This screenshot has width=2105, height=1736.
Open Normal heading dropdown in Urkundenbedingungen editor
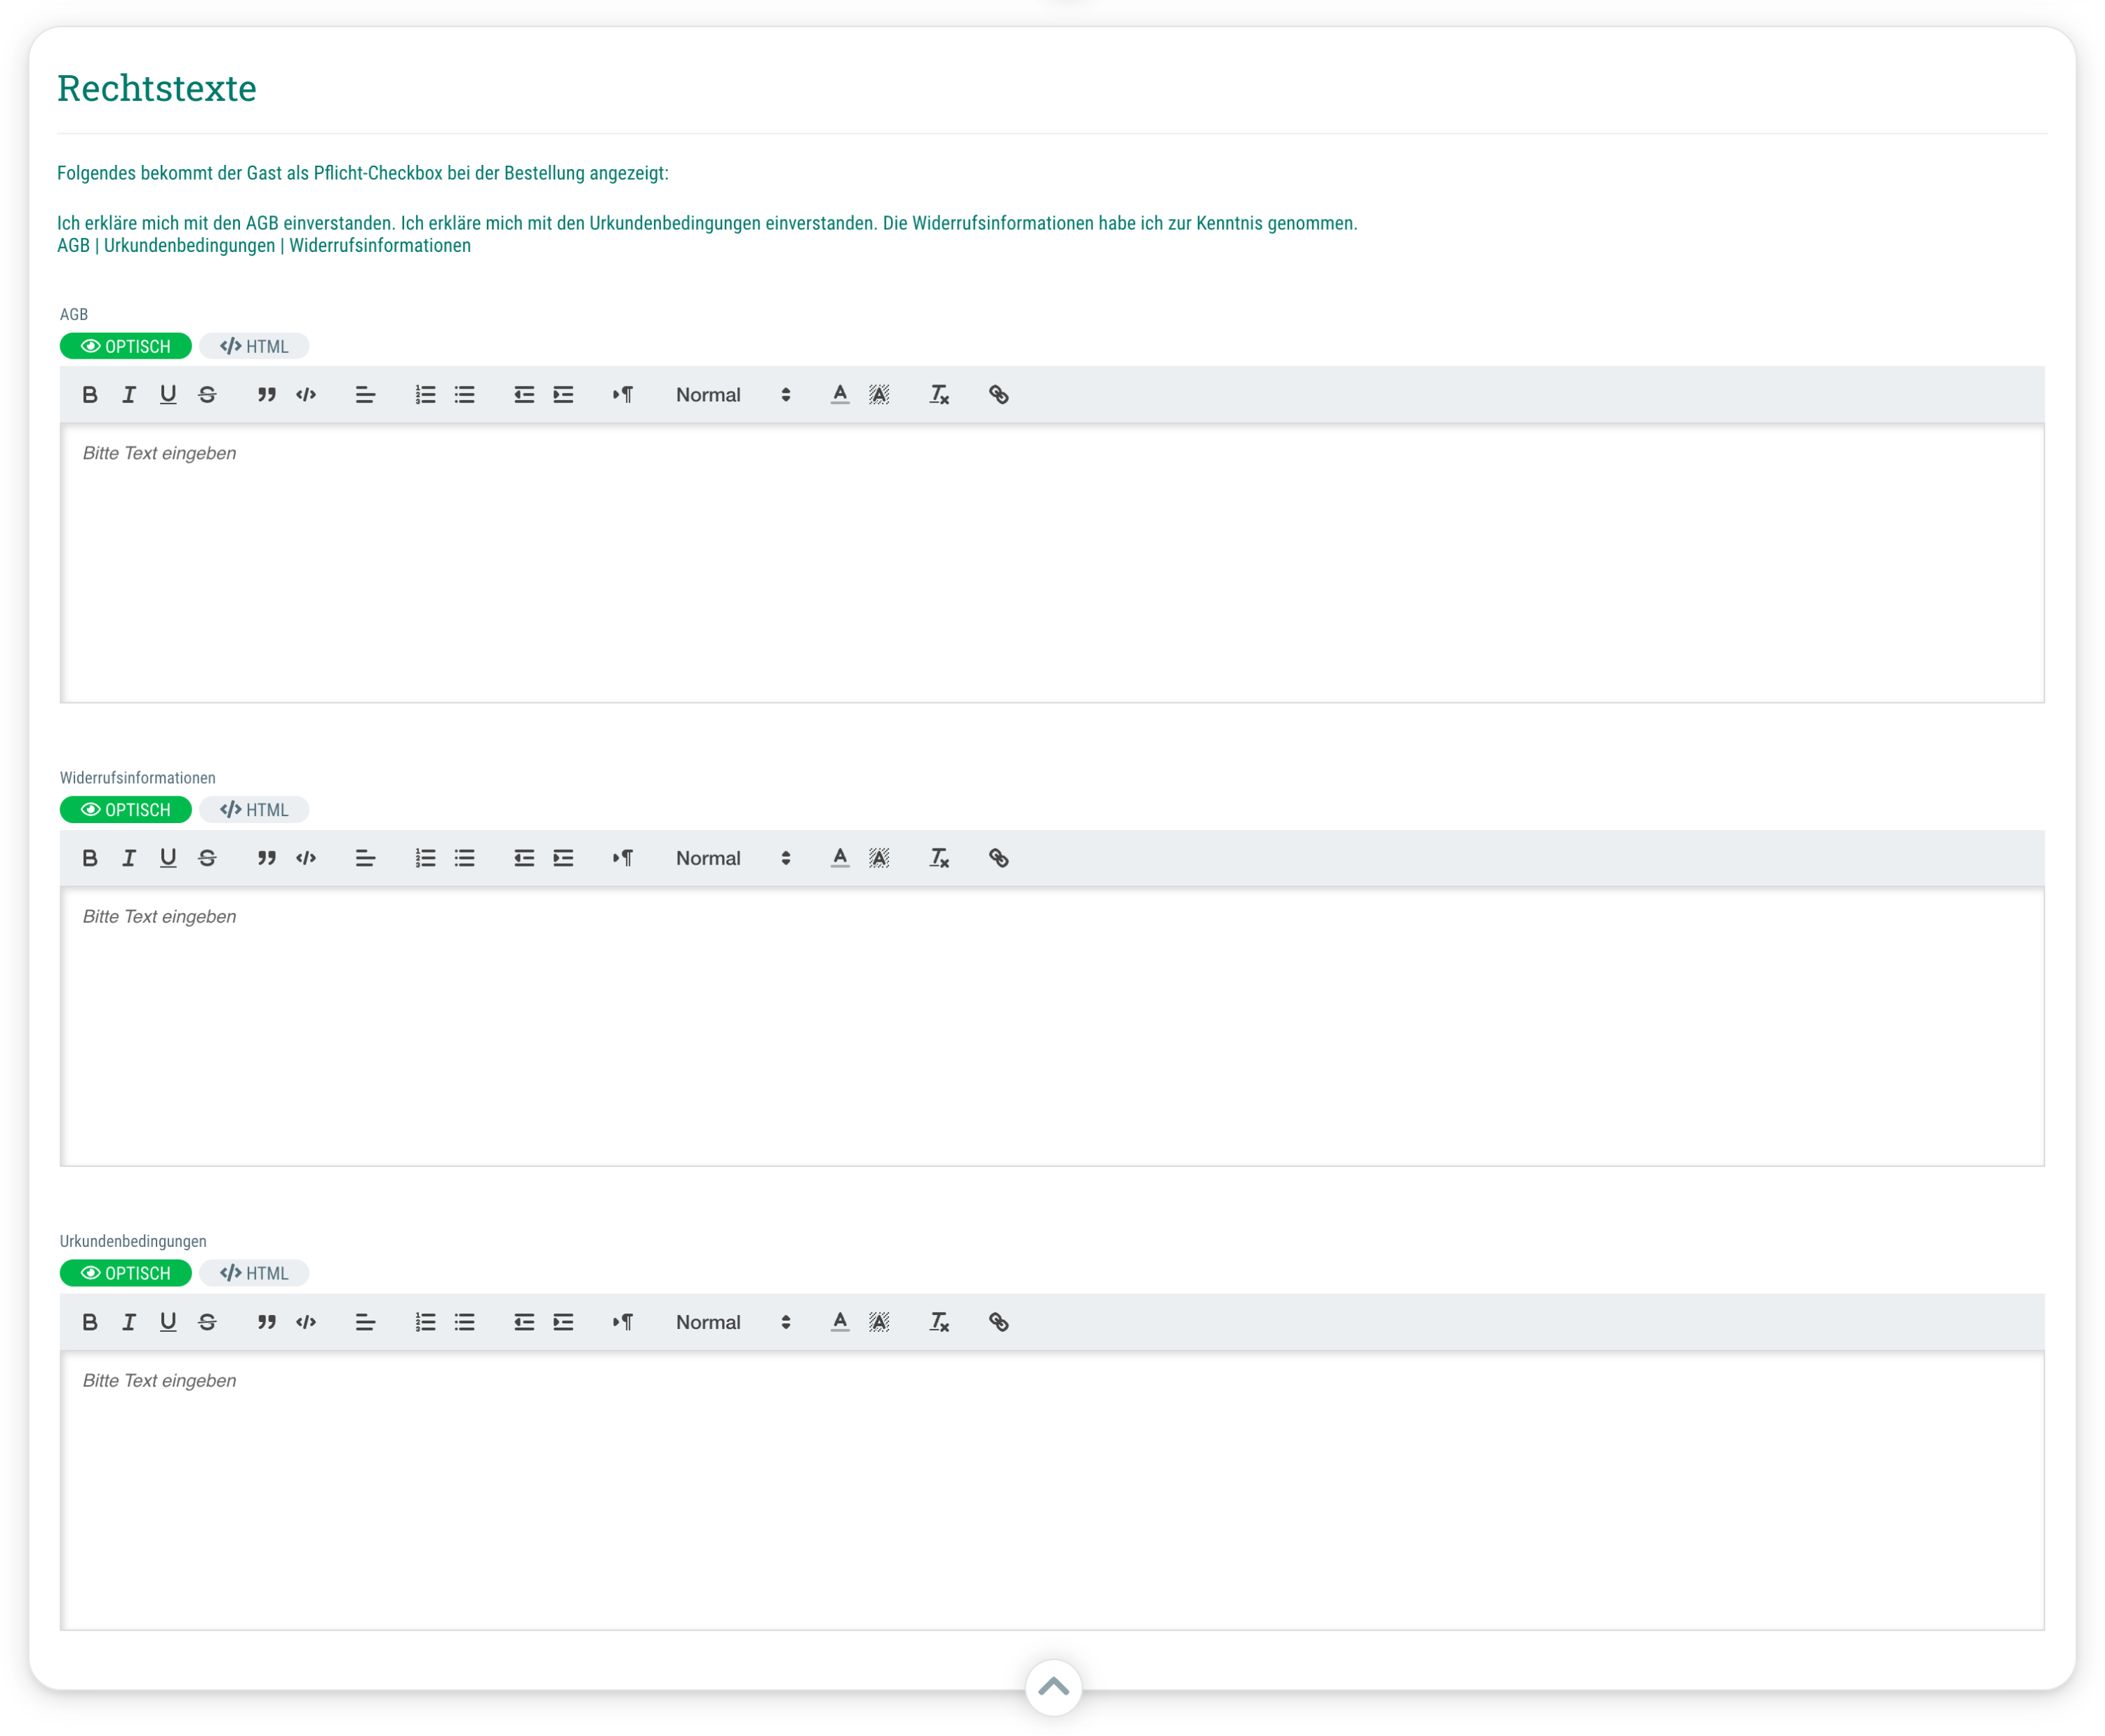(734, 1322)
